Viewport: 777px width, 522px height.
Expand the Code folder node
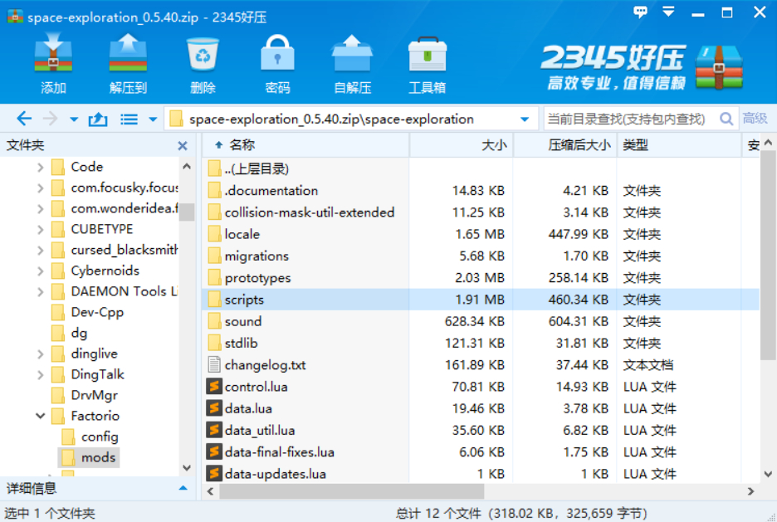click(40, 168)
